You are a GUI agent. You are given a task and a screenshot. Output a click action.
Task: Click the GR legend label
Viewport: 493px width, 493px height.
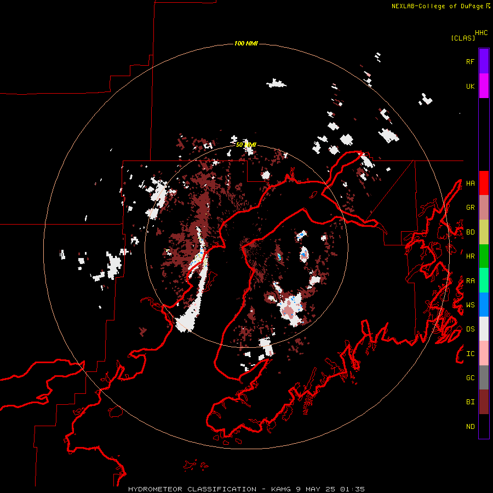470,208
